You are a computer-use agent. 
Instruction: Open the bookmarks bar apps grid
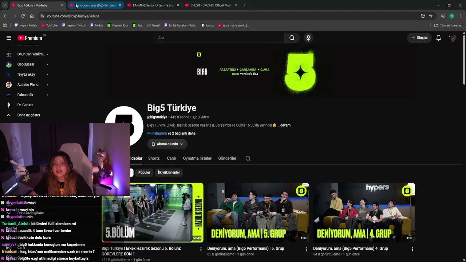[x=5, y=25]
